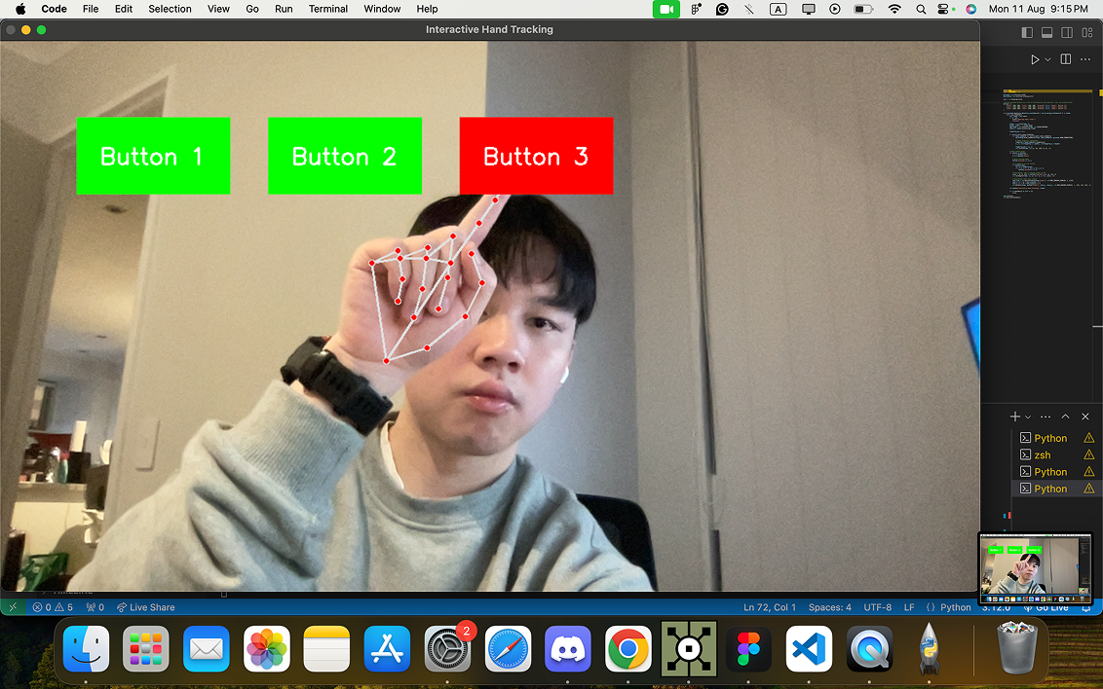1103x689 pixels.
Task: Click the screenshot preview thumbnail
Action: [1036, 567]
